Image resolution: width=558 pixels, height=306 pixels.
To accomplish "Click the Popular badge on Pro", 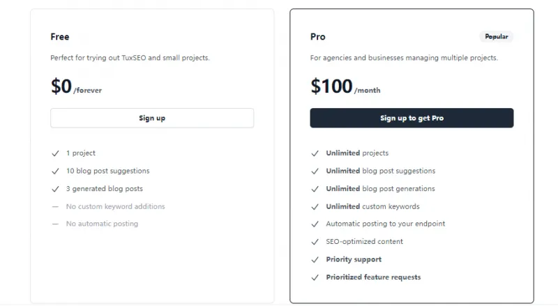I will pos(496,36).
